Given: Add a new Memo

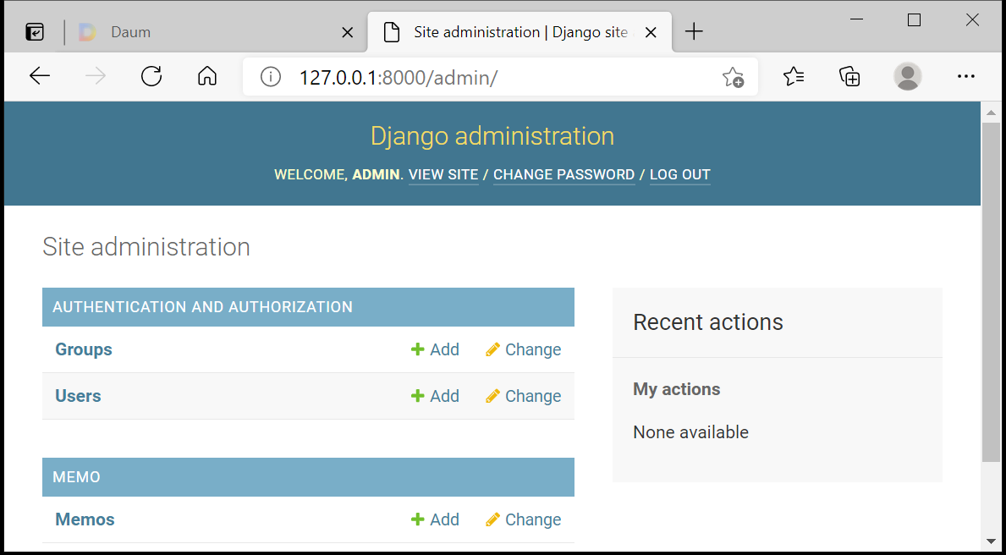Looking at the screenshot, I should [x=436, y=519].
